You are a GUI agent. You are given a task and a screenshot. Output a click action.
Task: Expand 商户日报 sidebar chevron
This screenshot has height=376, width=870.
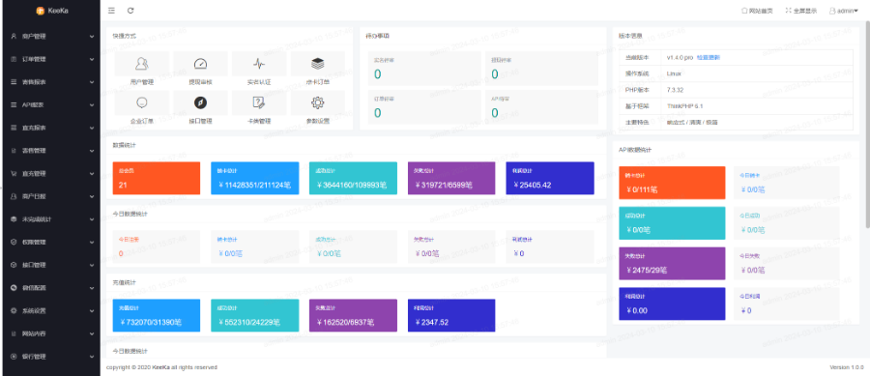click(92, 196)
